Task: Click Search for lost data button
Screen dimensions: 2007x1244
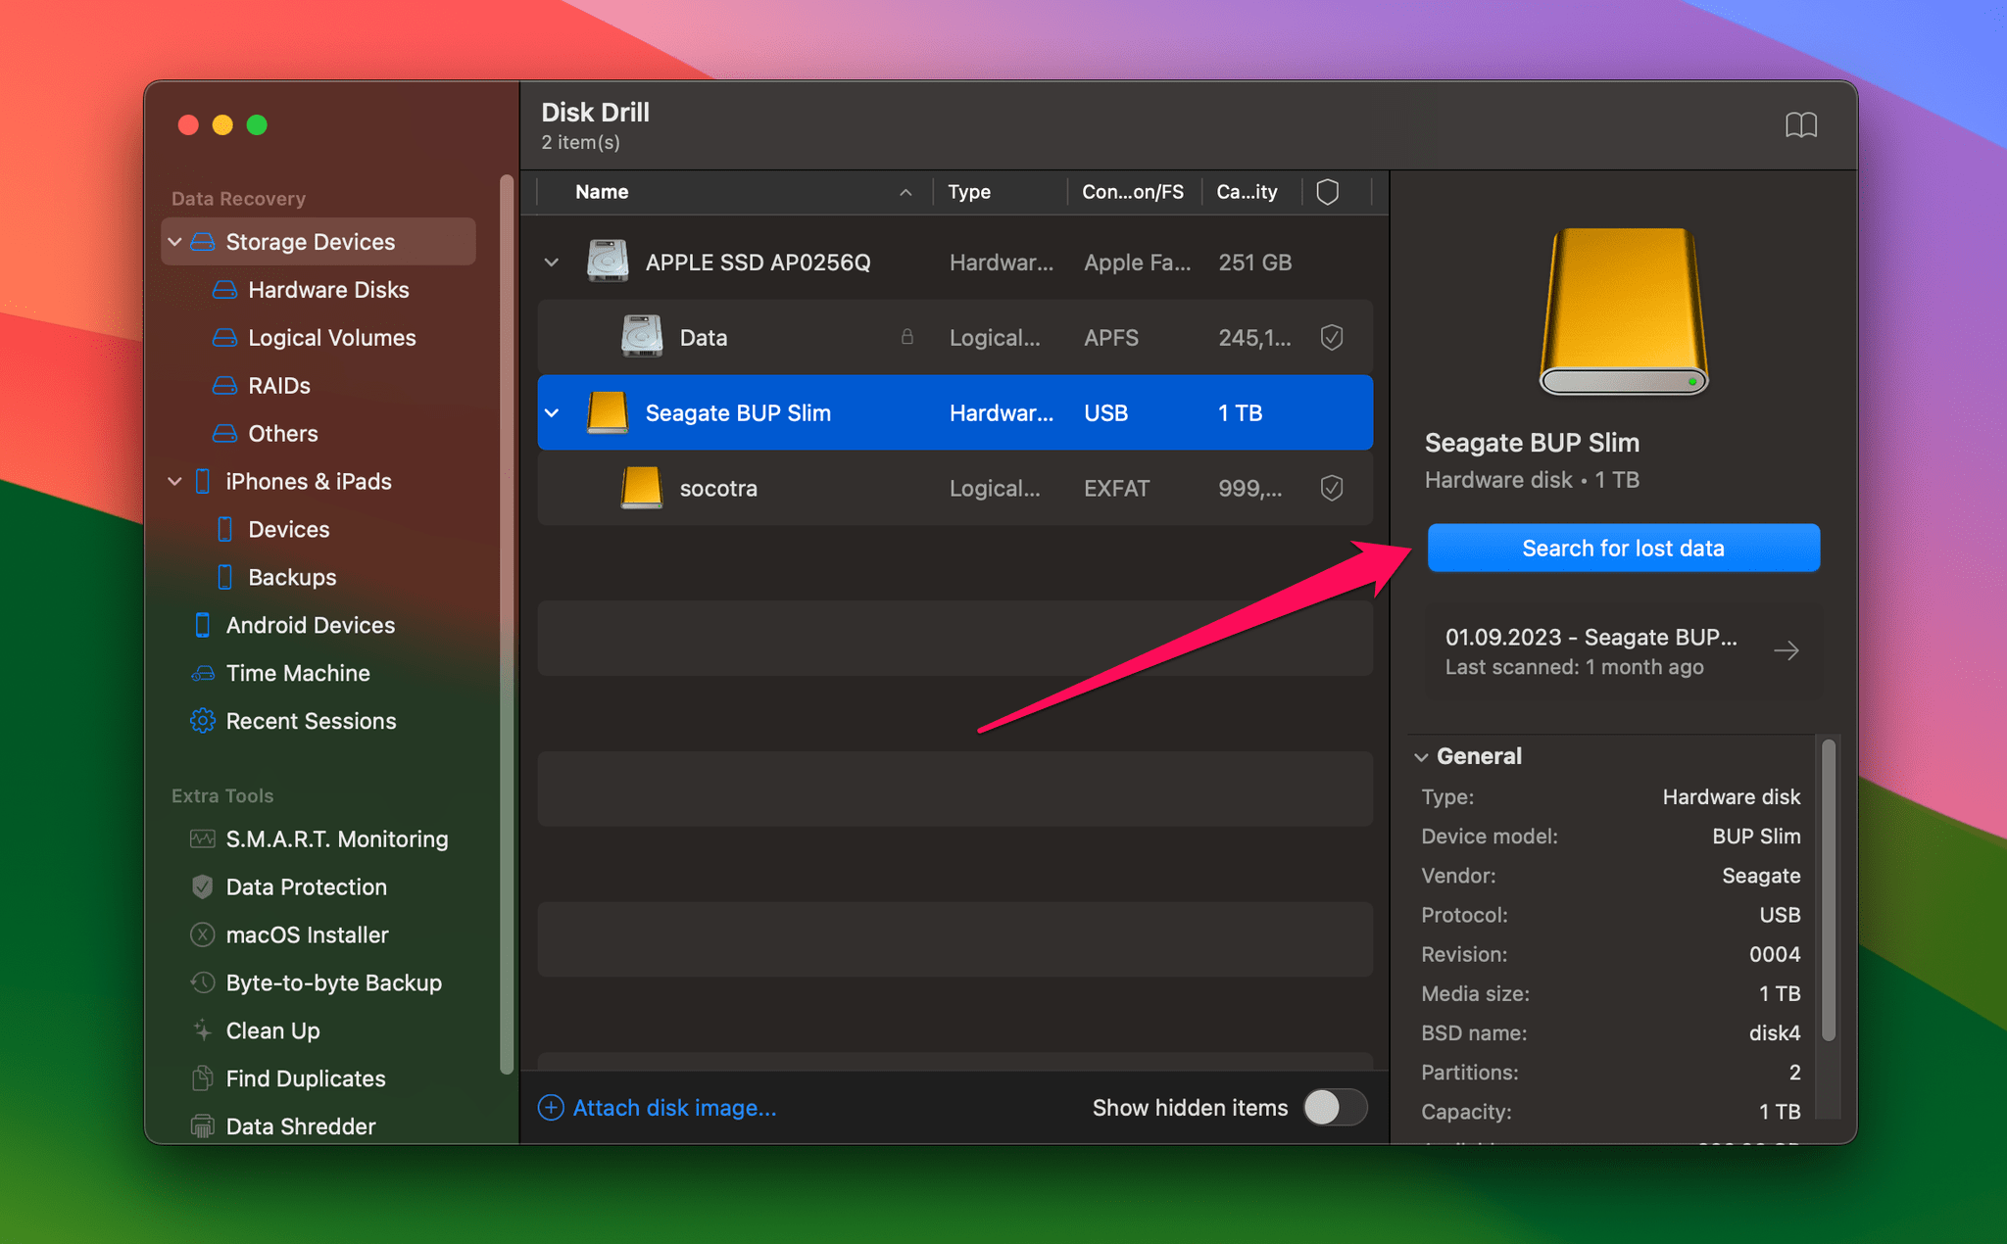Action: 1624,548
